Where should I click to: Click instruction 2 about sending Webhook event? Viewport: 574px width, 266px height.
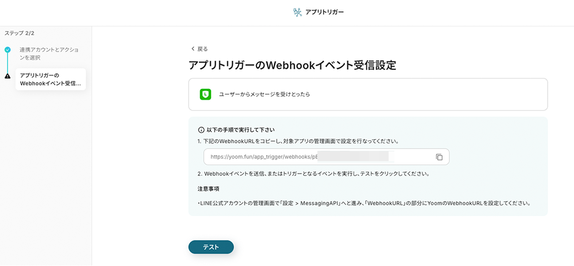pyautogui.click(x=313, y=174)
